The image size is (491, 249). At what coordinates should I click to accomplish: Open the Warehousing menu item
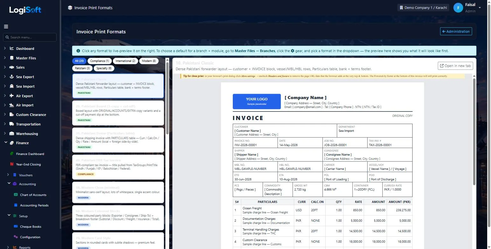click(x=27, y=134)
